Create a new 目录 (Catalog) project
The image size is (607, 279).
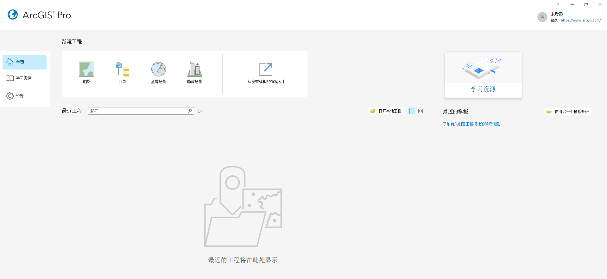pos(123,73)
